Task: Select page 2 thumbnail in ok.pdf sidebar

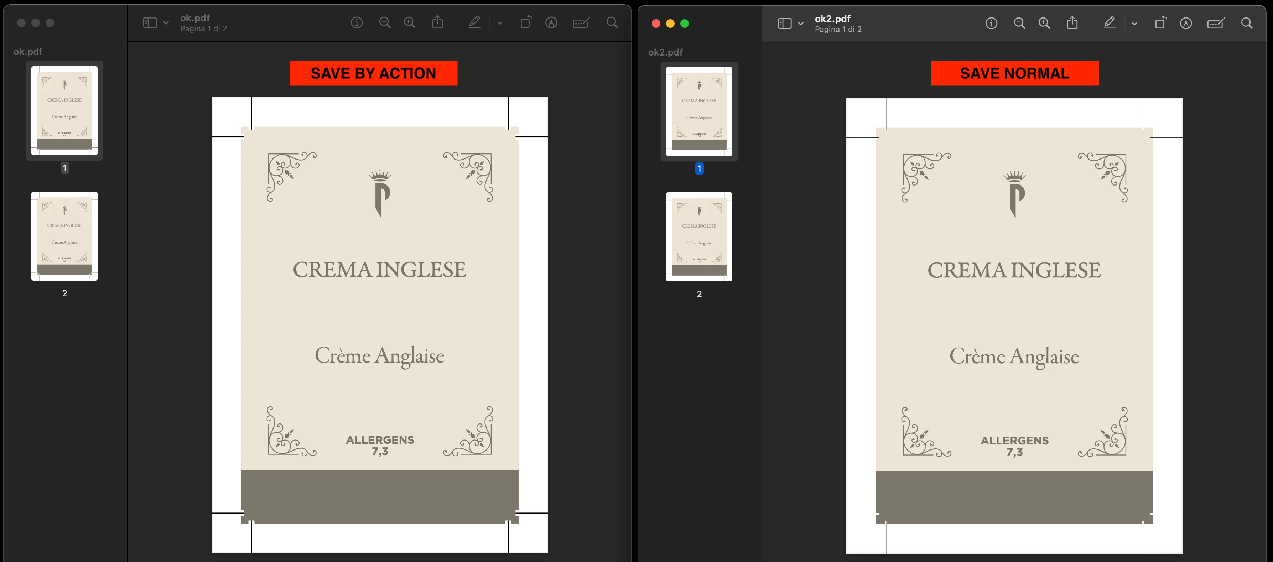Action: click(64, 236)
